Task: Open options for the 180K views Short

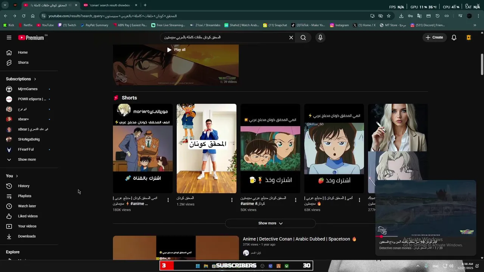Action: [168, 200]
